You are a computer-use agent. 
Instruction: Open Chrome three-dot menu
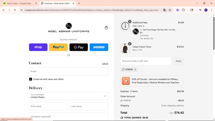coord(212,10)
